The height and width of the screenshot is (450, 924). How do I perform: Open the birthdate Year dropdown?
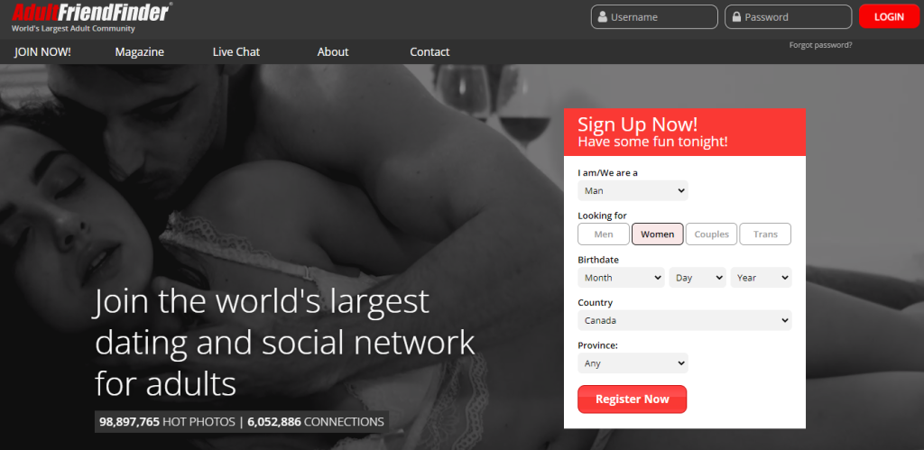[761, 278]
